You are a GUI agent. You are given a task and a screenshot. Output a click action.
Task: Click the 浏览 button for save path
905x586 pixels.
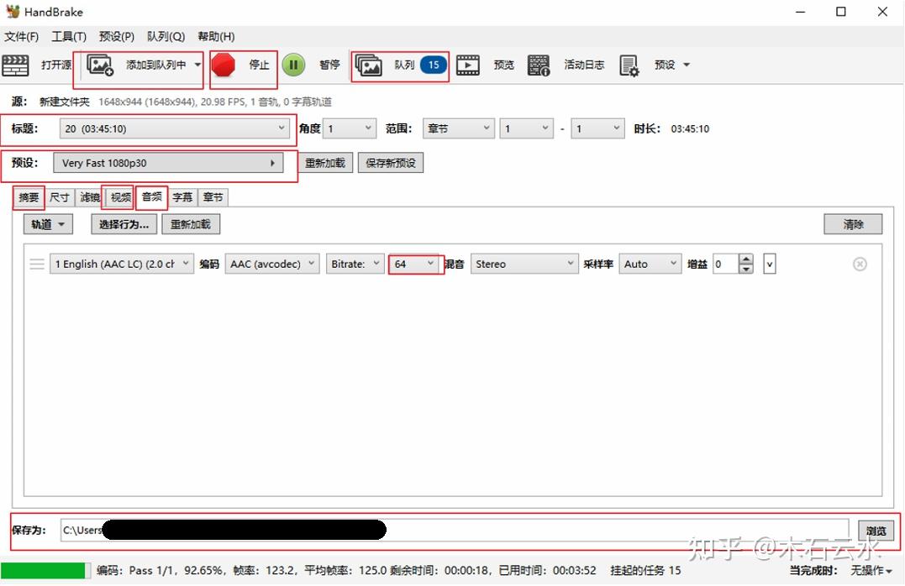(876, 531)
